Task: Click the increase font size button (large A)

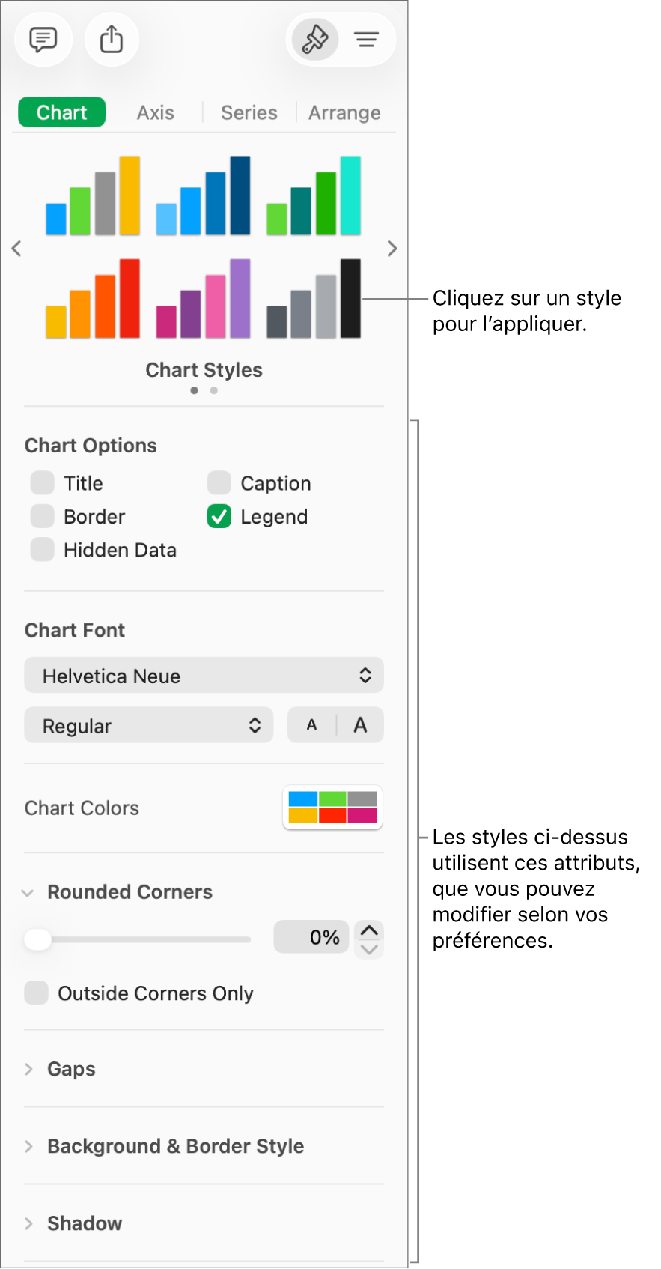Action: pyautogui.click(x=360, y=724)
